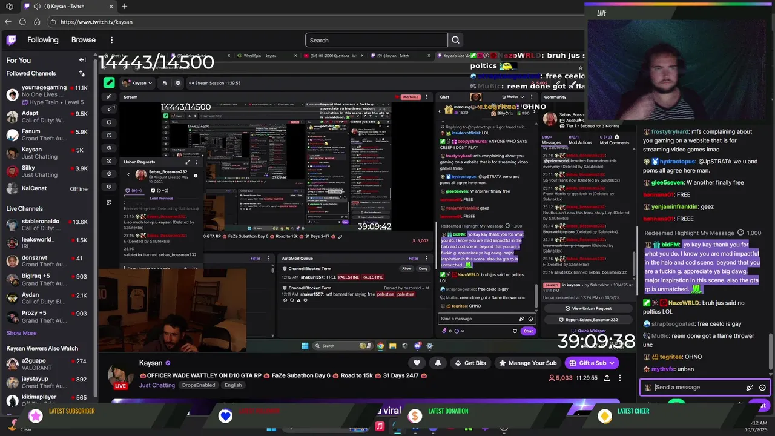
Task: Open leaksworld_ IRL channel
Action: click(x=47, y=243)
